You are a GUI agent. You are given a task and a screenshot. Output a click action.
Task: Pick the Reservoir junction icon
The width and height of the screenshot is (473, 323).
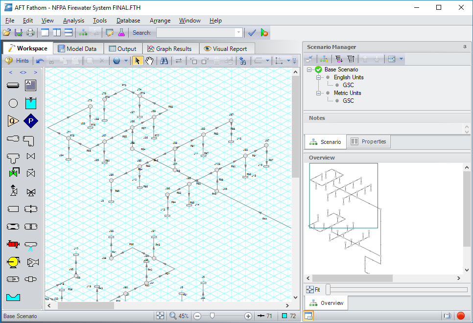click(x=30, y=103)
